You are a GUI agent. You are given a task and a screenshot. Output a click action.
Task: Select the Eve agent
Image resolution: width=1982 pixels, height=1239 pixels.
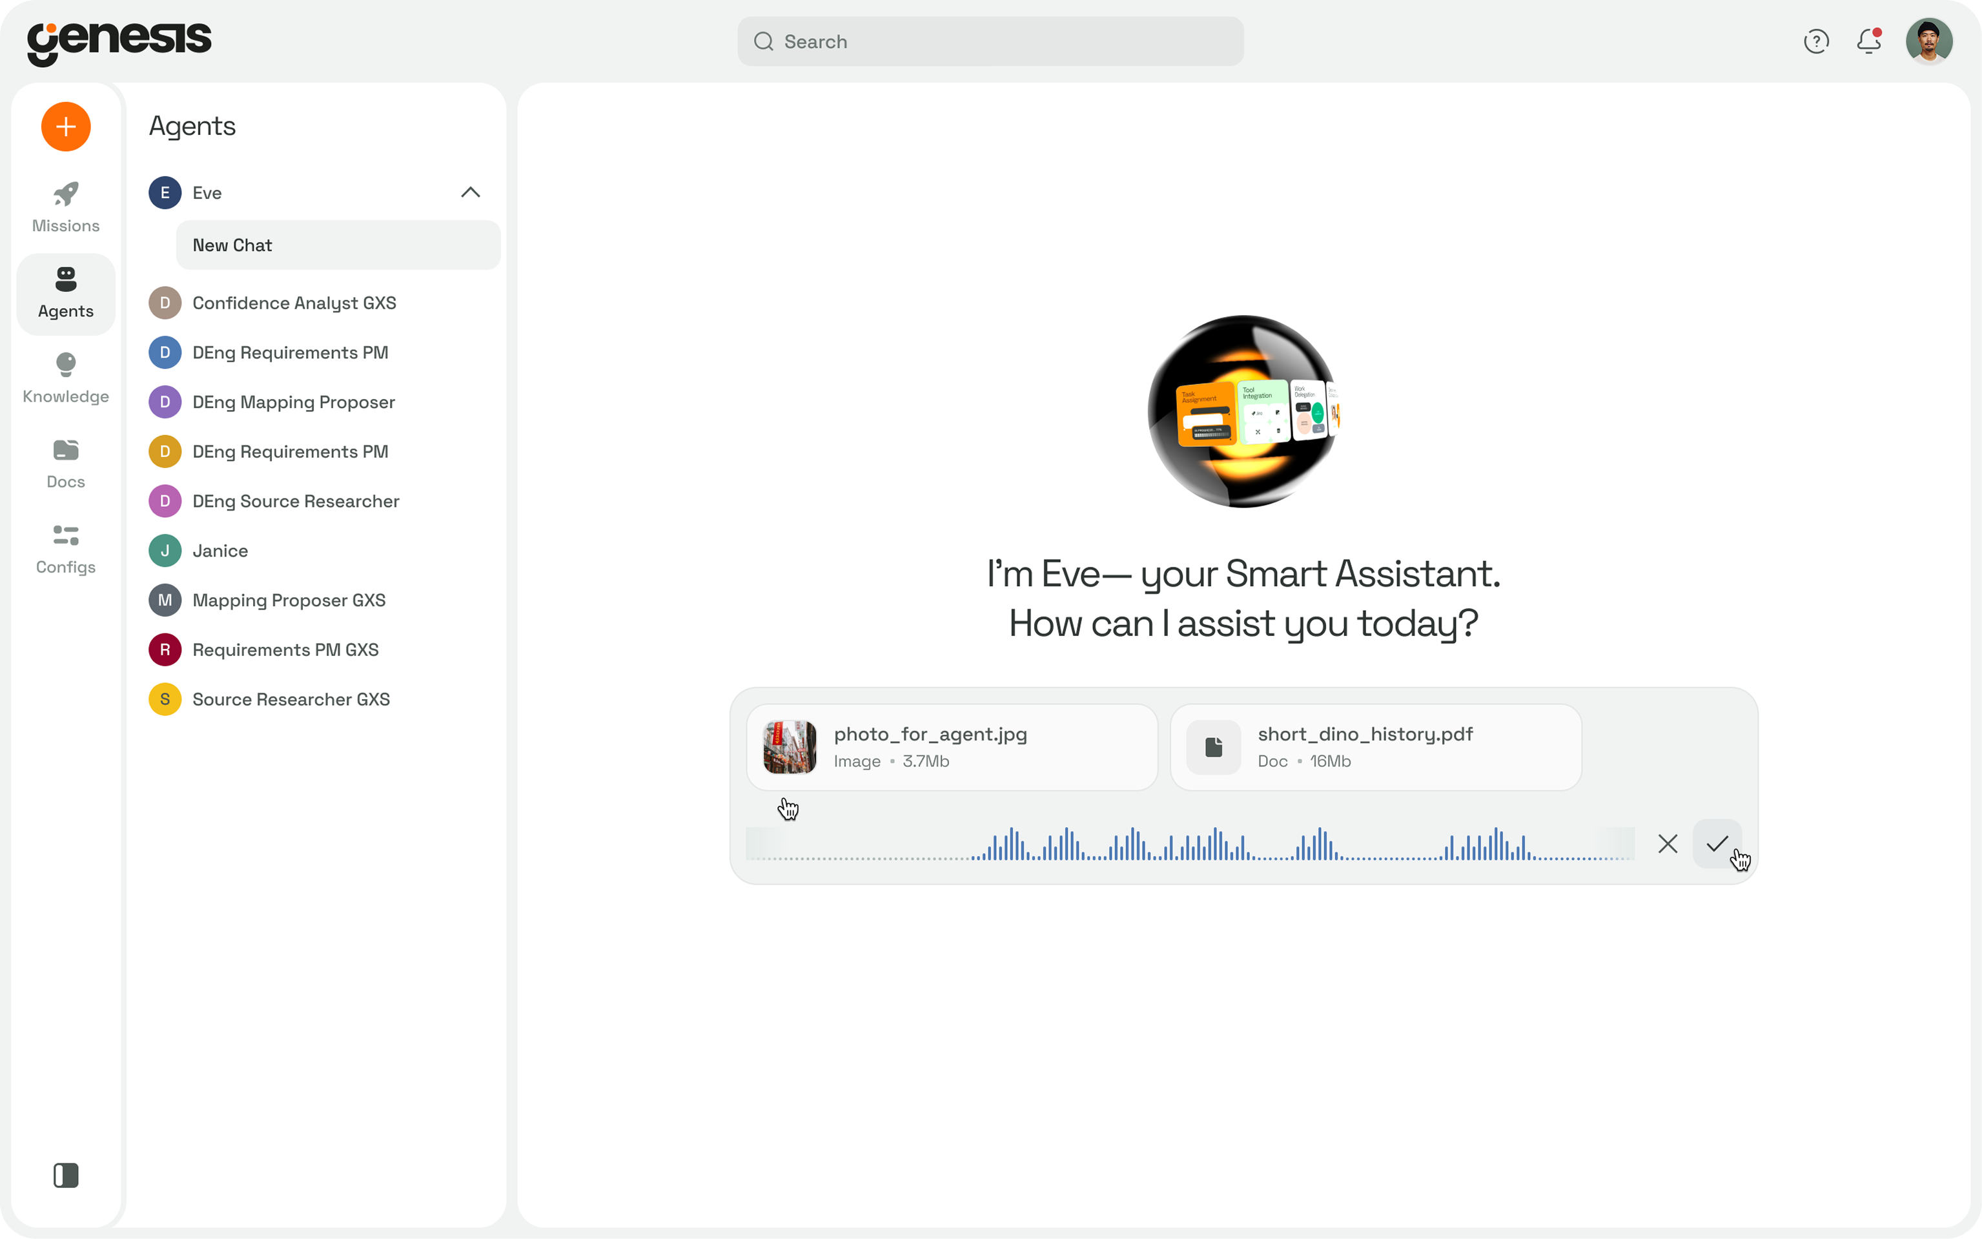(314, 192)
